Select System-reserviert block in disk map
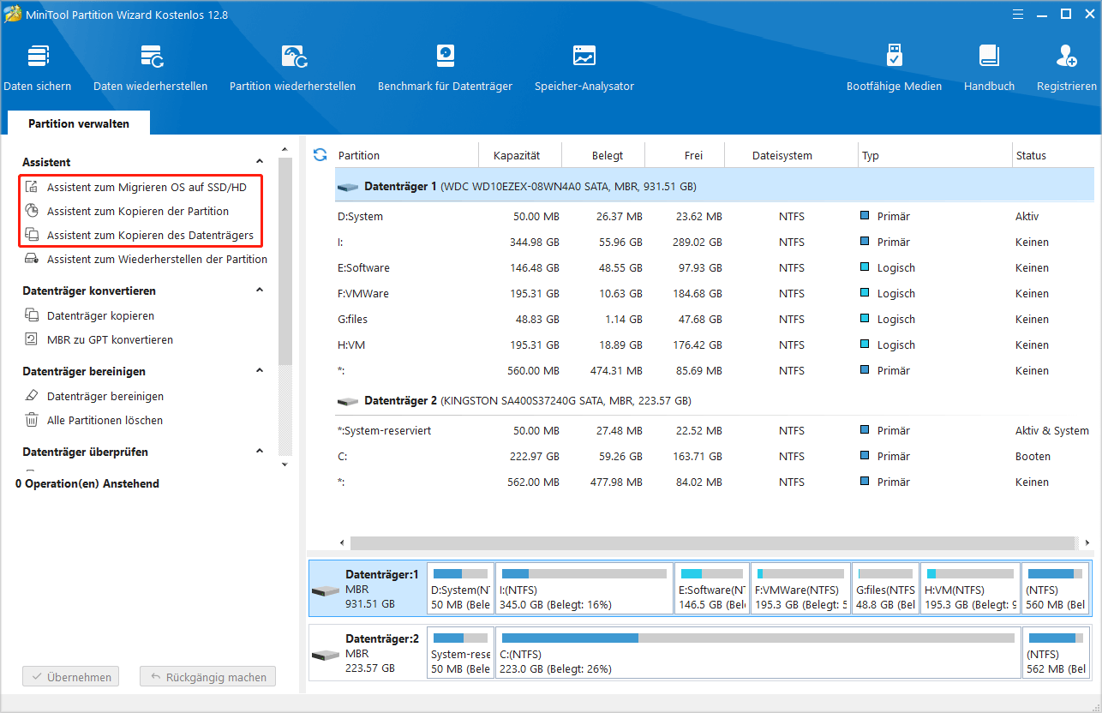 (x=461, y=653)
